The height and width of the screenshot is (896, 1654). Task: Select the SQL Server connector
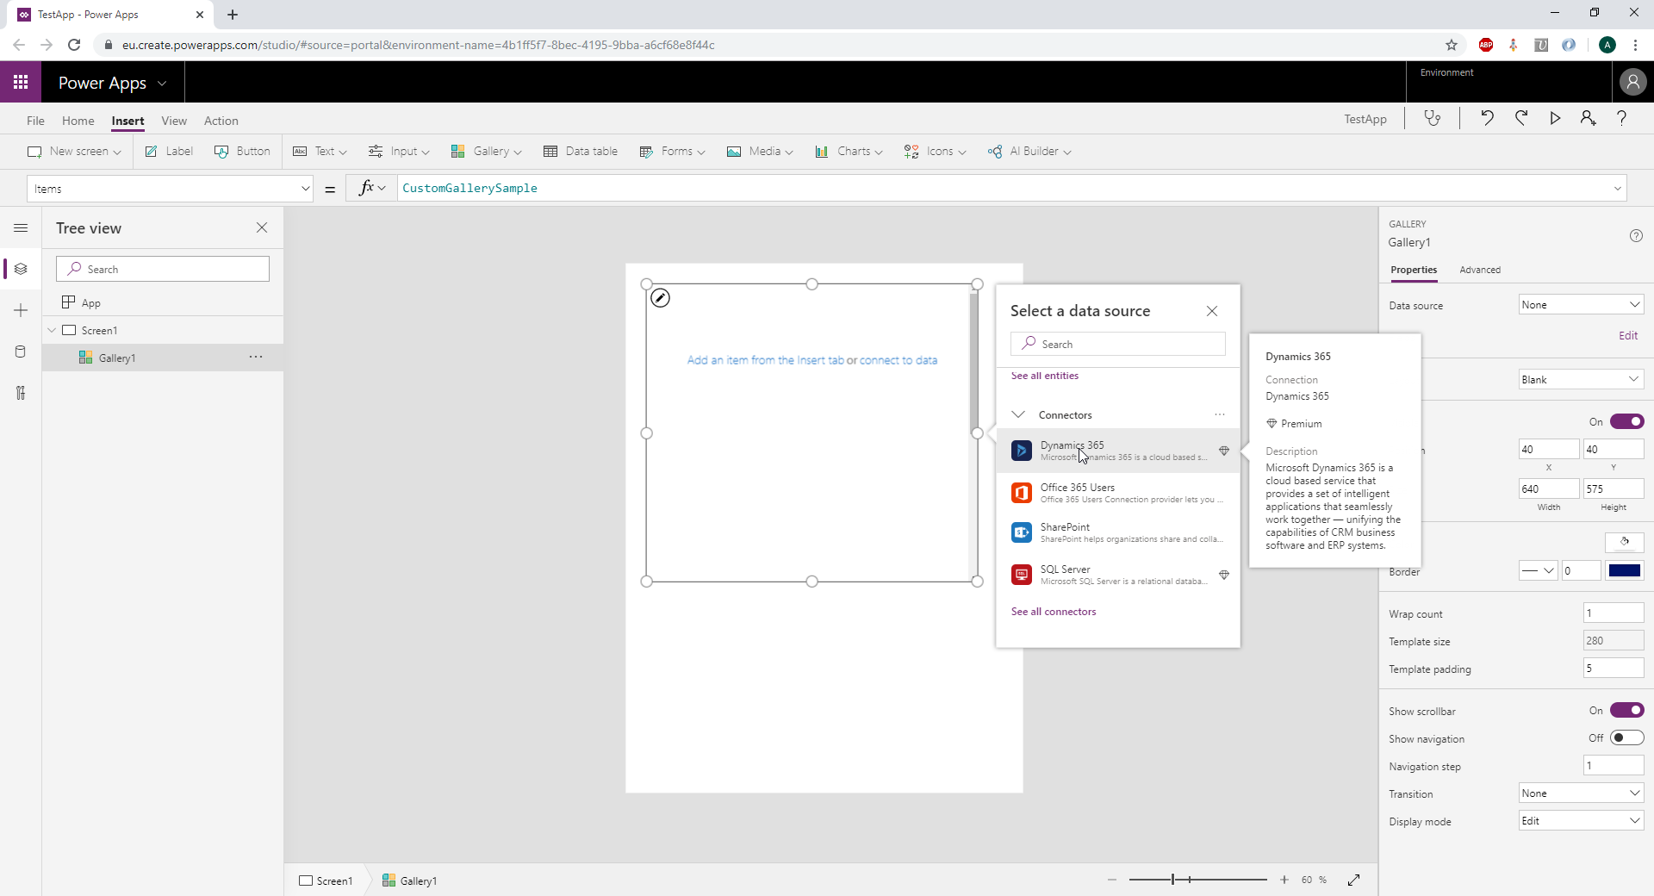[1117, 575]
